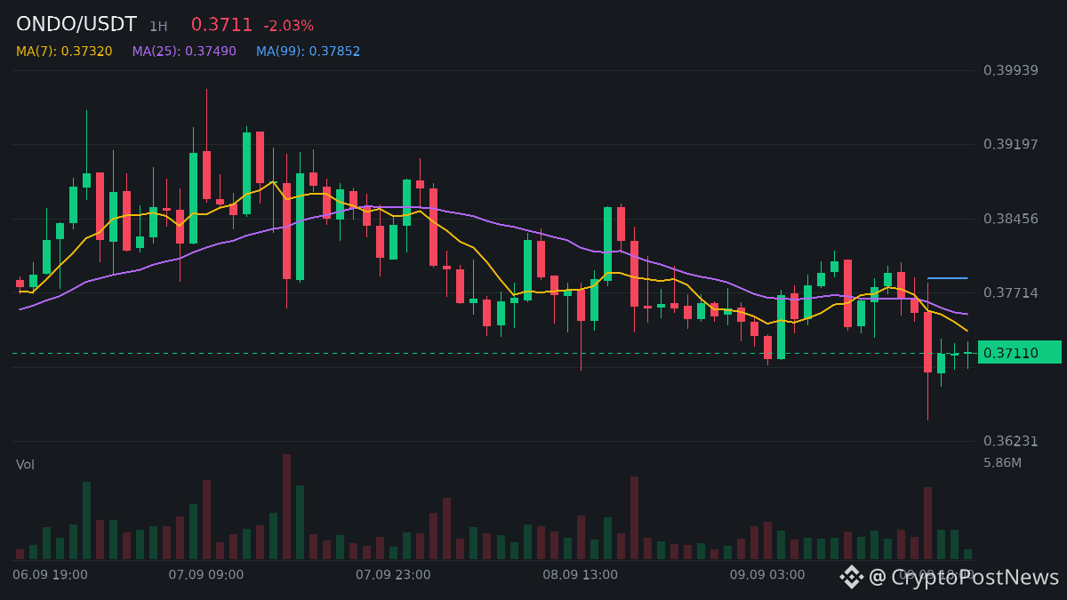Click the 06.09 19:00 time axis label
Screen dimensions: 1067x600
(50, 575)
